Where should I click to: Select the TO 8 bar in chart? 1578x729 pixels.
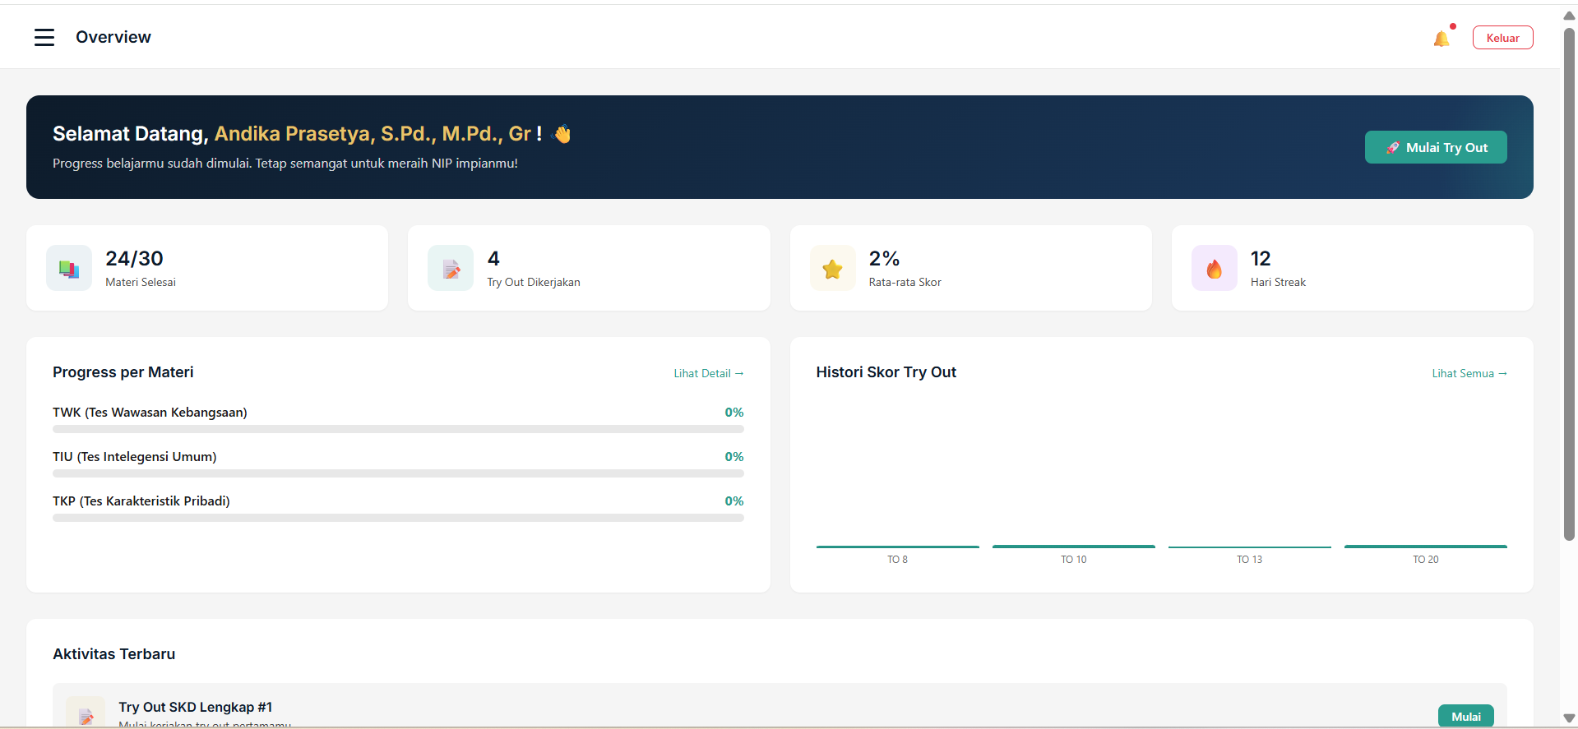pyautogui.click(x=897, y=547)
